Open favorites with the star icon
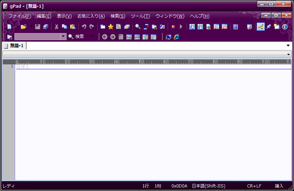The width and height of the screenshot is (294, 191). point(111,27)
